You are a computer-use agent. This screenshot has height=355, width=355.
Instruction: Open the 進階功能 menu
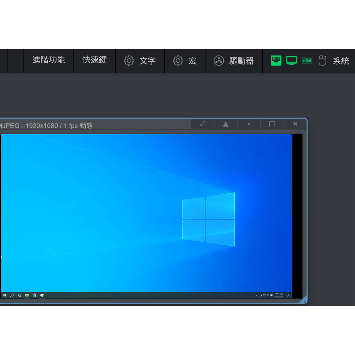point(49,60)
